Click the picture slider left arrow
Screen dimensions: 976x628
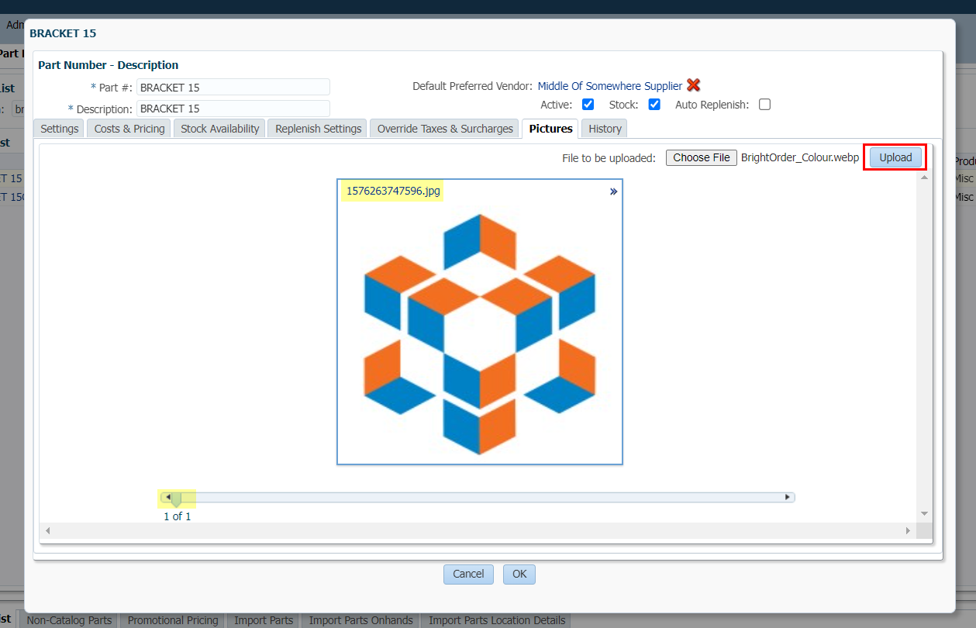coord(167,497)
